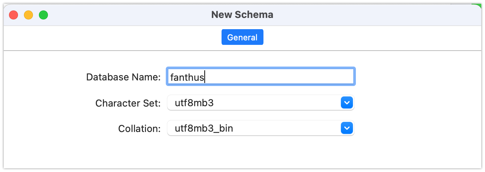Click the "Collation:" label
The height and width of the screenshot is (172, 485).
(x=139, y=129)
